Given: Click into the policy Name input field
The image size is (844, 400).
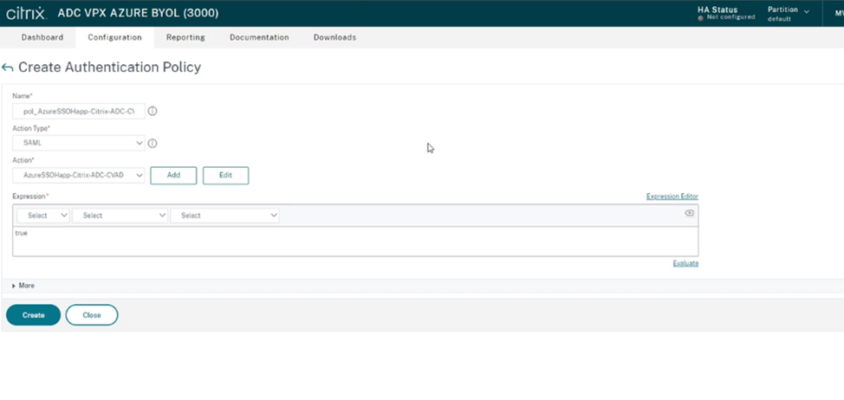Looking at the screenshot, I should click(79, 112).
